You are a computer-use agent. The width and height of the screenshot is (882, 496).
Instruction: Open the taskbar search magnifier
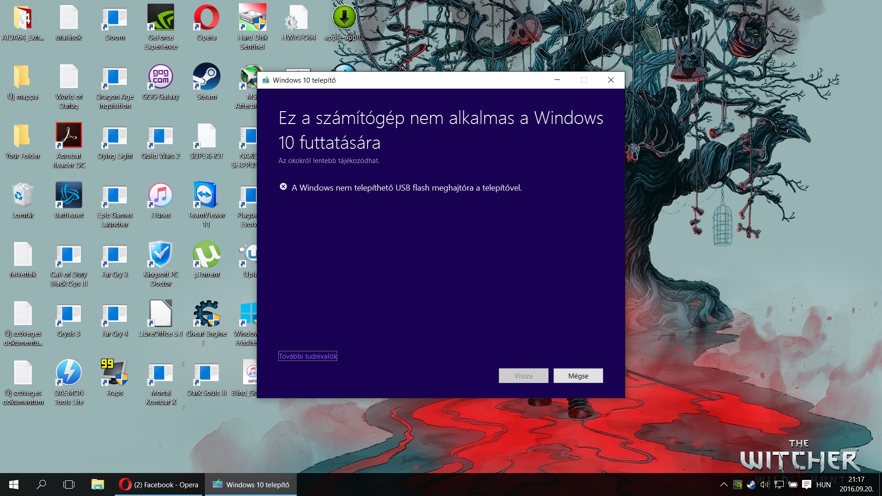coord(41,485)
